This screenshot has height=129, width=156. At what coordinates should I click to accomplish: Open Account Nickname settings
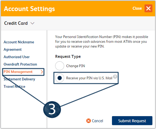19,42
